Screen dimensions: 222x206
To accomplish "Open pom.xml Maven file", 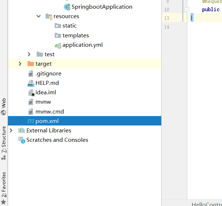I will 85,121.
